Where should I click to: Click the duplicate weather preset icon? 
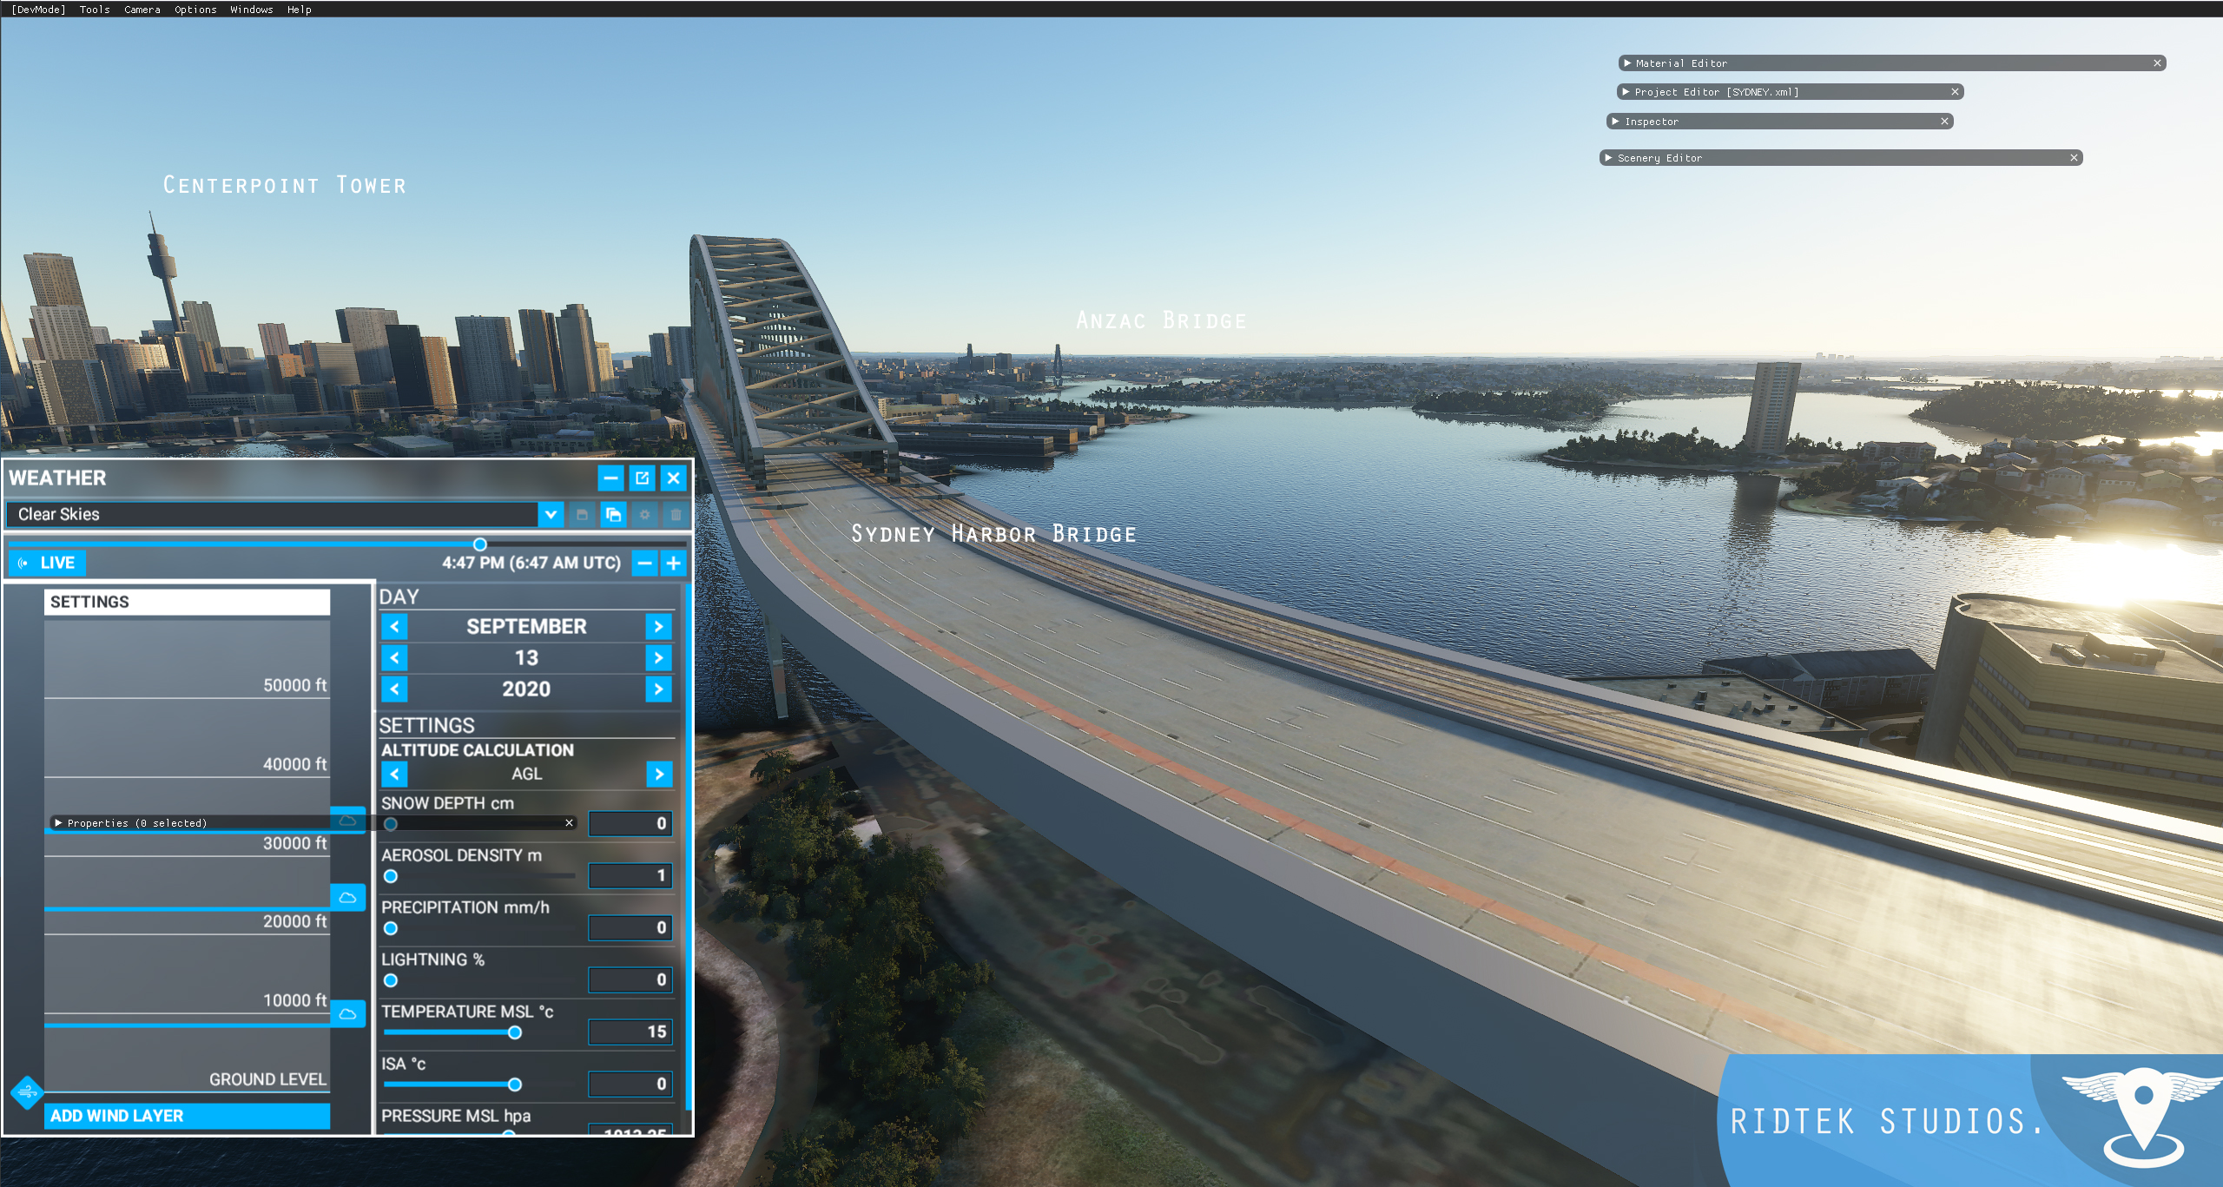(613, 515)
